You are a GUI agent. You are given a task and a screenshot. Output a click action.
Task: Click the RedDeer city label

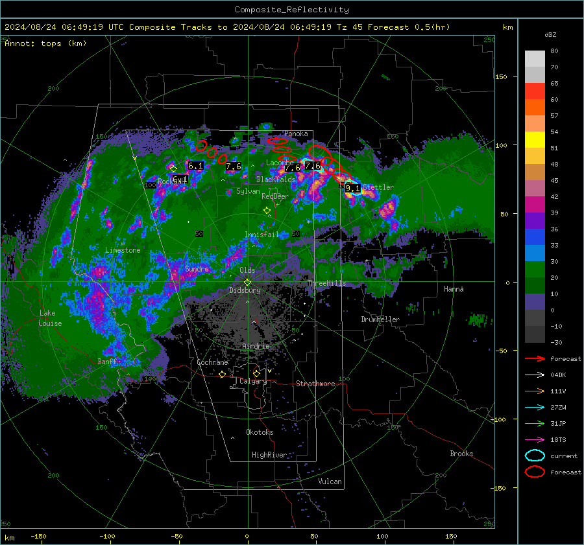pyautogui.click(x=275, y=196)
